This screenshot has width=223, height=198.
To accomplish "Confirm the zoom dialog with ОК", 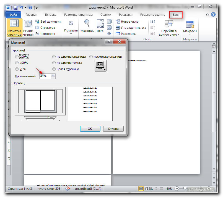I will click(x=90, y=129).
